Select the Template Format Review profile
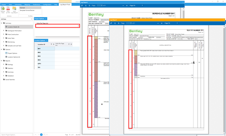This screenshot has width=226, height=136. point(27,10)
